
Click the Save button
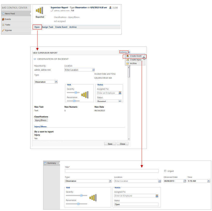pos(110,144)
